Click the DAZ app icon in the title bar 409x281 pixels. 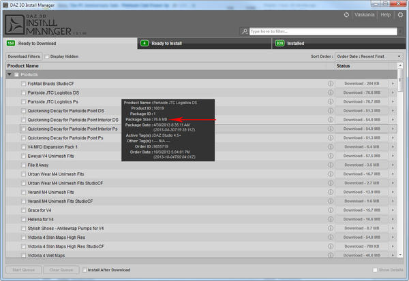5,5
